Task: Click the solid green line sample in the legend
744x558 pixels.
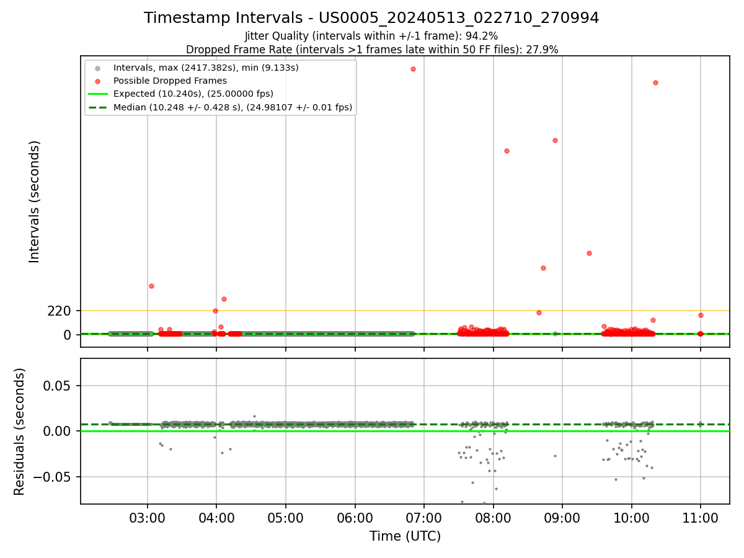Action: pos(97,94)
